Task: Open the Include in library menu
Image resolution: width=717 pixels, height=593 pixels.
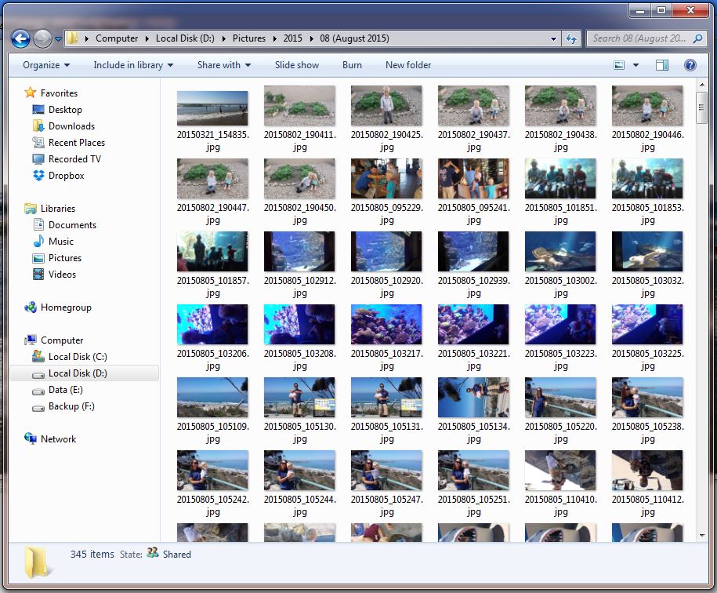Action: tap(133, 65)
